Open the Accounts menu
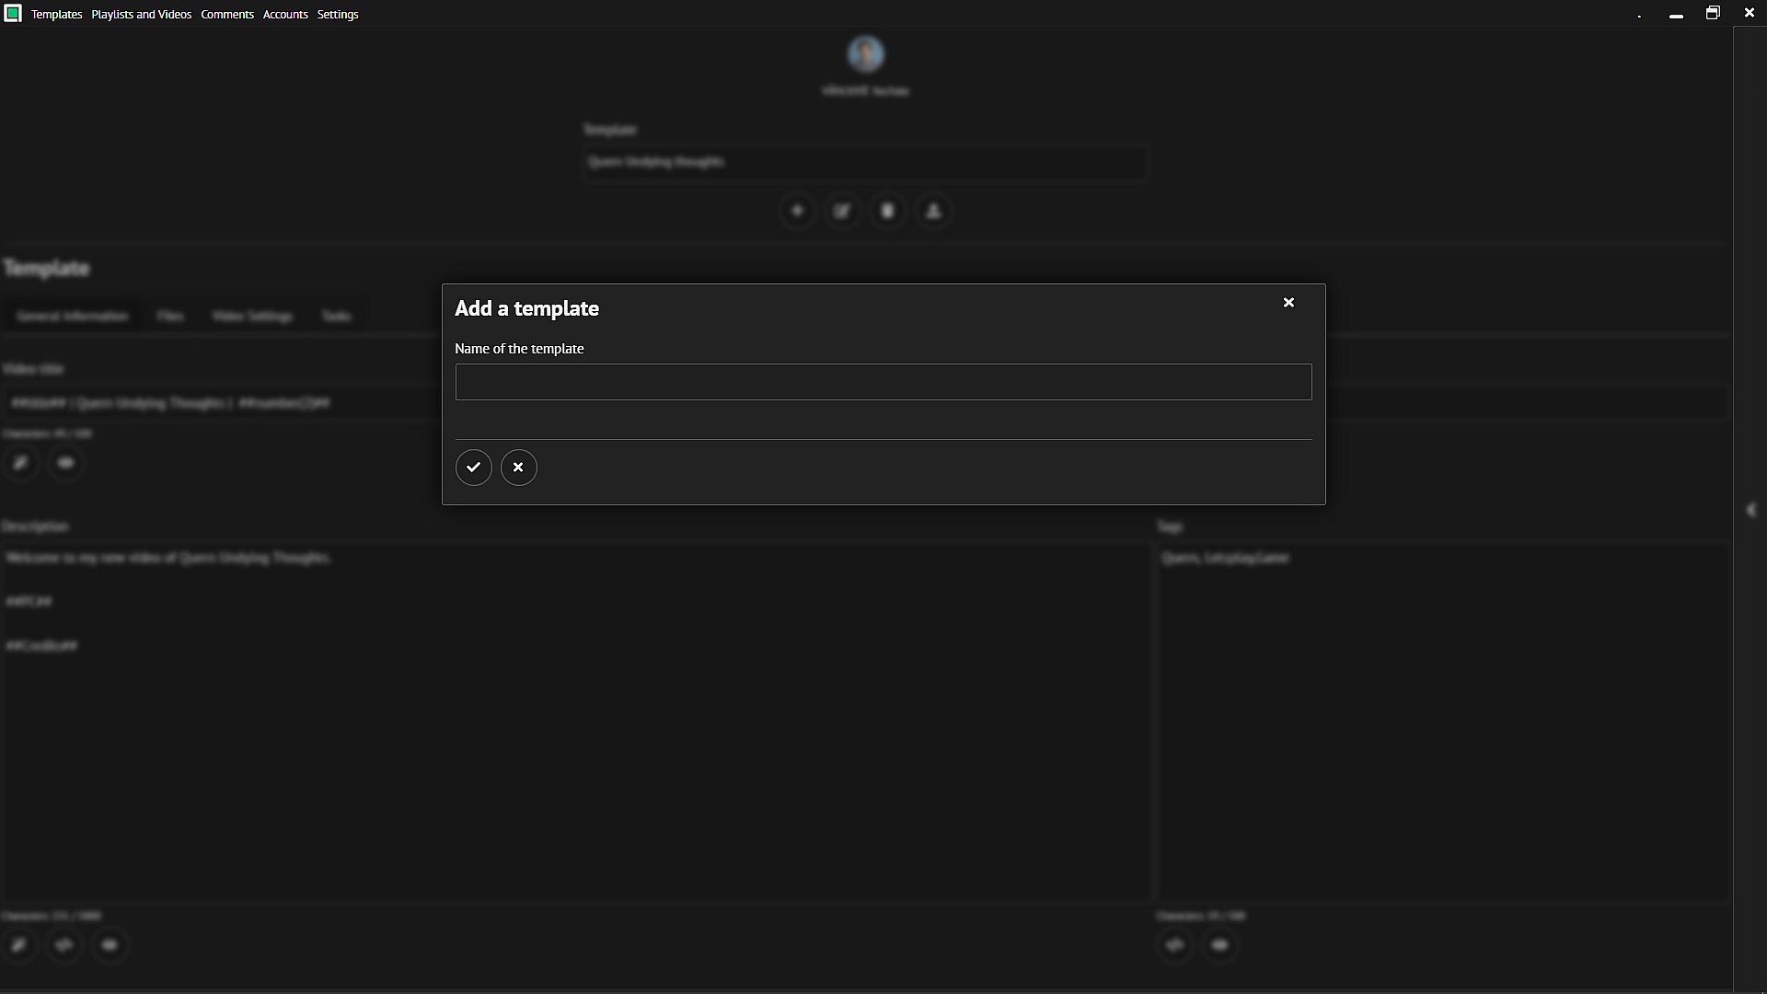The width and height of the screenshot is (1767, 994). tap(285, 15)
